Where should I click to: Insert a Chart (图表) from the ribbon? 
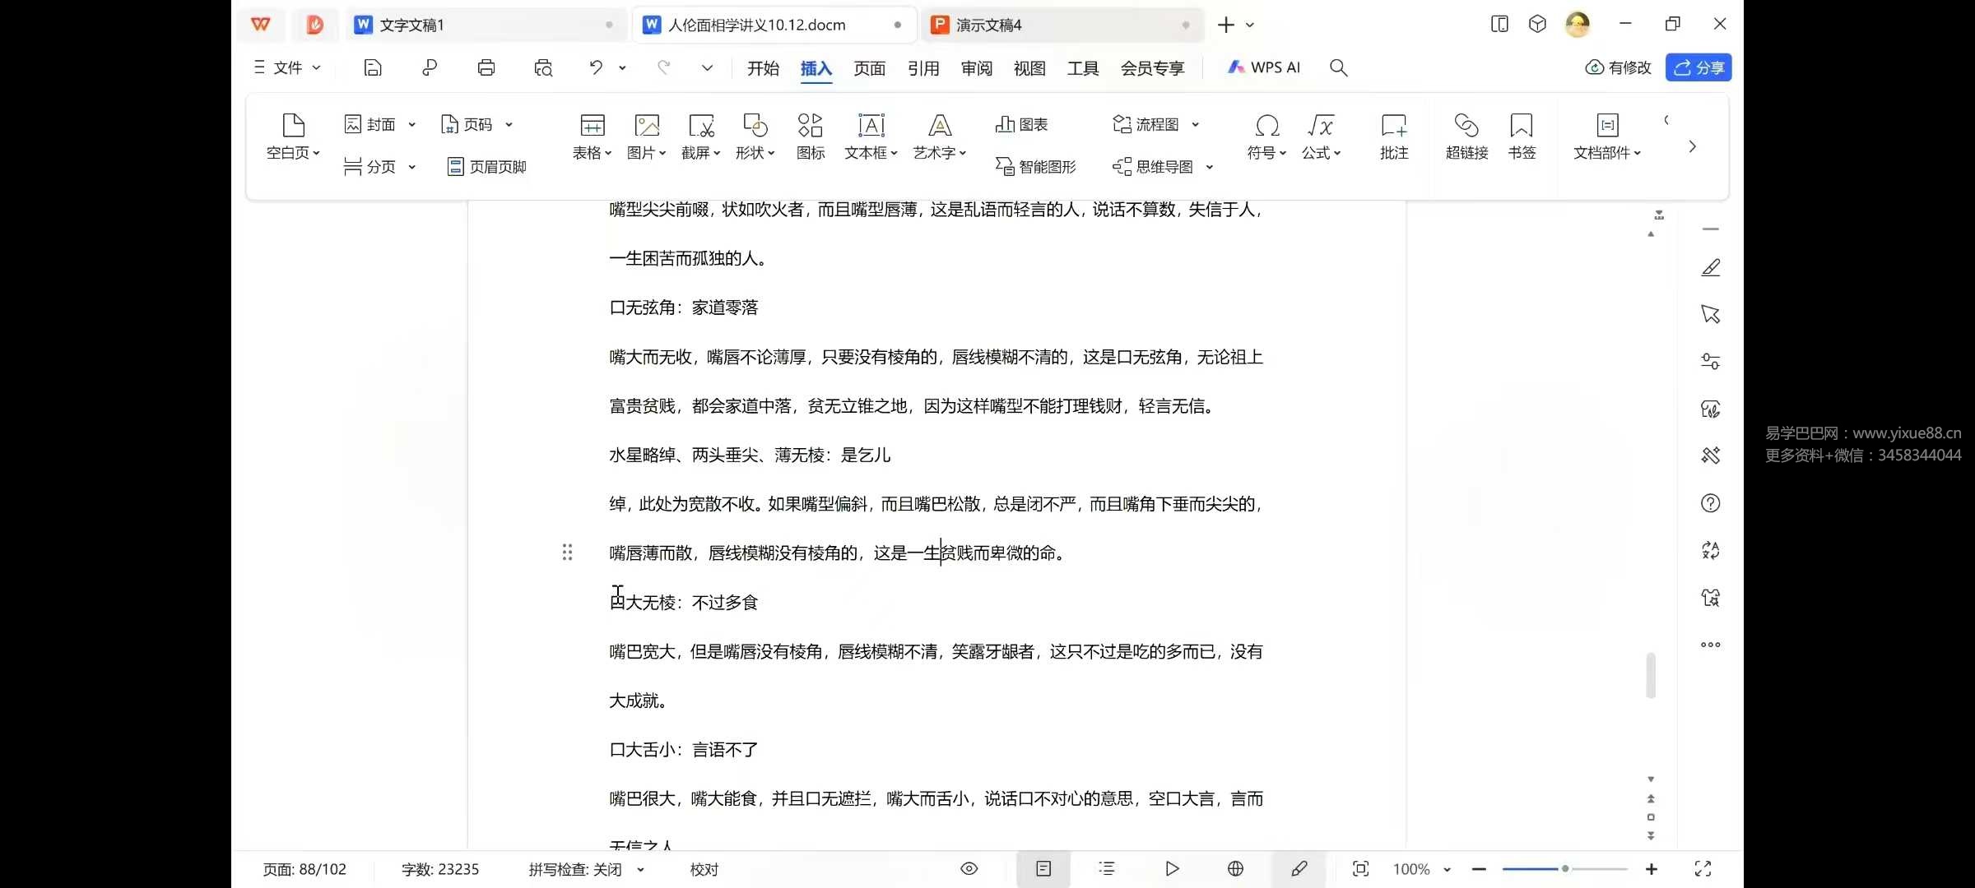pos(1021,124)
